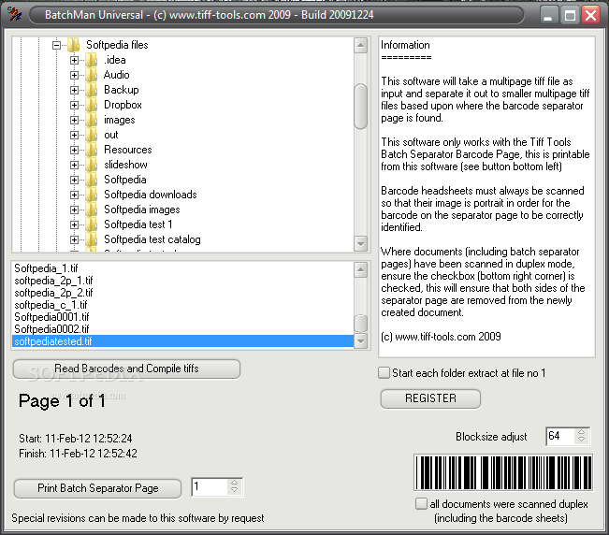The width and height of the screenshot is (609, 535).
Task: Click the Backup folder icon
Action: point(91,90)
